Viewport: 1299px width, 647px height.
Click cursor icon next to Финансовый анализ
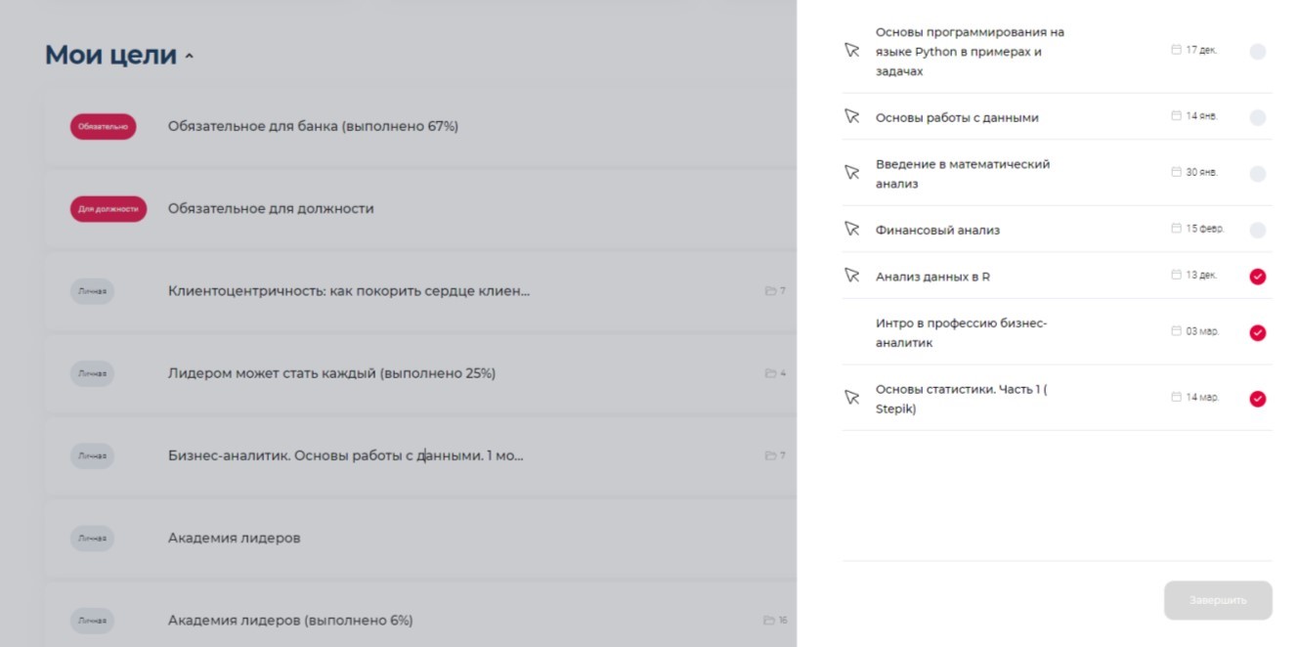[x=851, y=230]
